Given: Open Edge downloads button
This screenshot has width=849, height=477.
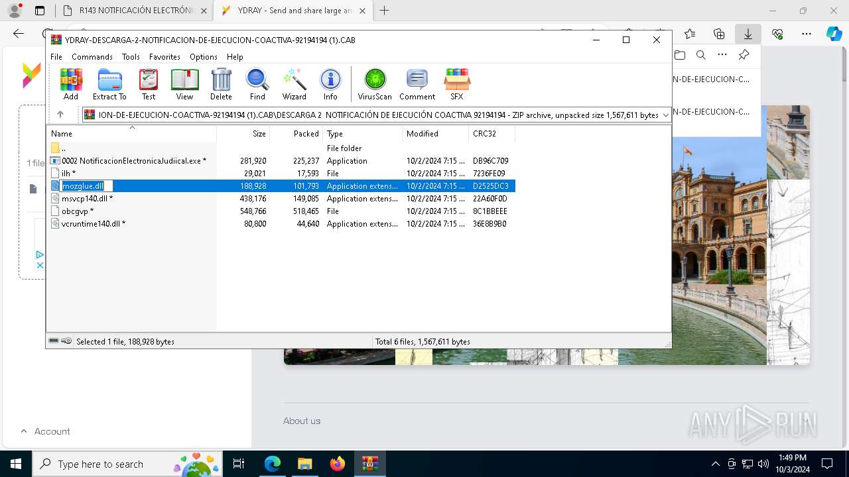Looking at the screenshot, I should coord(748,34).
